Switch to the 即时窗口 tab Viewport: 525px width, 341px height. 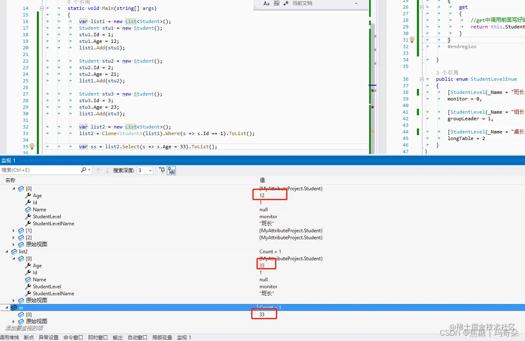pyautogui.click(x=98, y=337)
